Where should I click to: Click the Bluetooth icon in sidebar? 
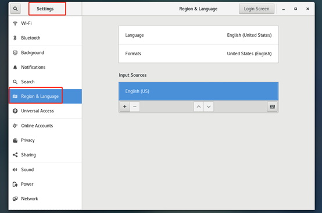pos(15,38)
